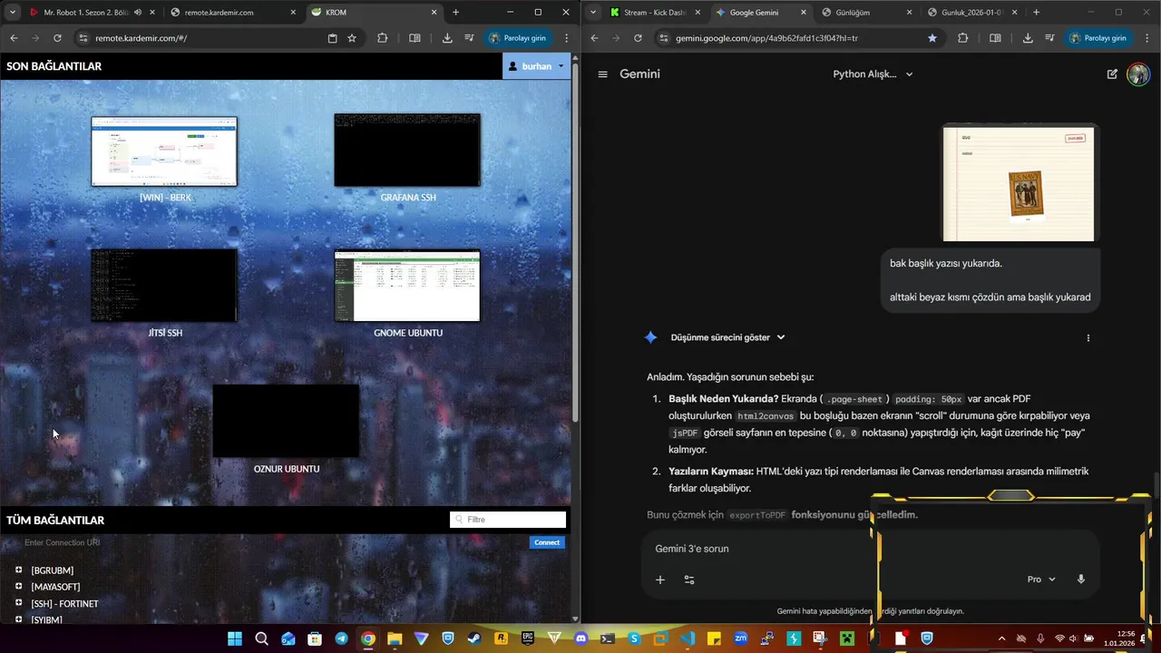Open Minecraft creeper icon in taskbar

point(847,638)
